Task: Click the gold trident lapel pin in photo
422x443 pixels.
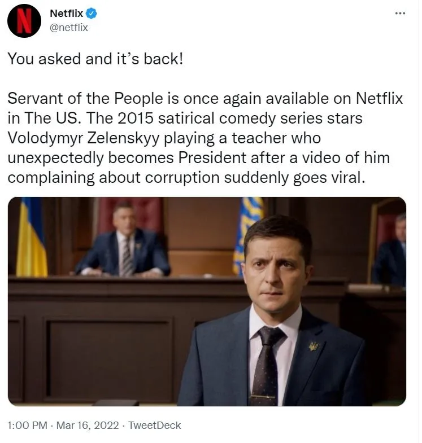Action: (x=312, y=346)
